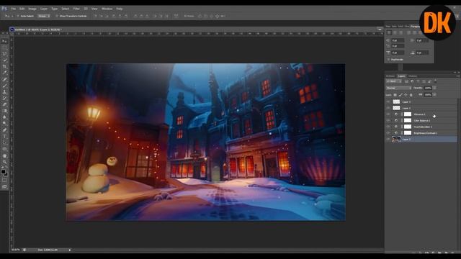The height and width of the screenshot is (259, 461).
Task: Open the File menu
Action: point(14,9)
